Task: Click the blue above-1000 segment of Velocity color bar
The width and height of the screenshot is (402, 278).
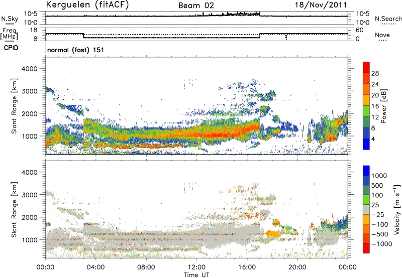Action: pyautogui.click(x=366, y=171)
